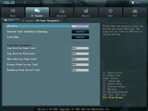Screen dimensions: 148x111
Task: Click the Turbo Mode Parameters heading
Action: 19,45
